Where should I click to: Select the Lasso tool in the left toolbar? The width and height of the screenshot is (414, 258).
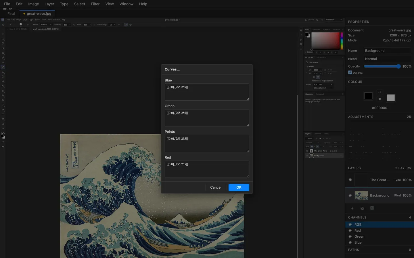[x=3, y=43]
